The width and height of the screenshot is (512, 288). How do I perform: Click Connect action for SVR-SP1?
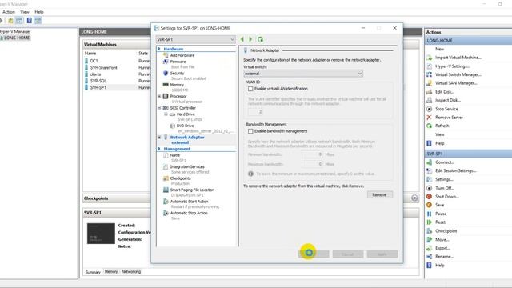coord(445,162)
